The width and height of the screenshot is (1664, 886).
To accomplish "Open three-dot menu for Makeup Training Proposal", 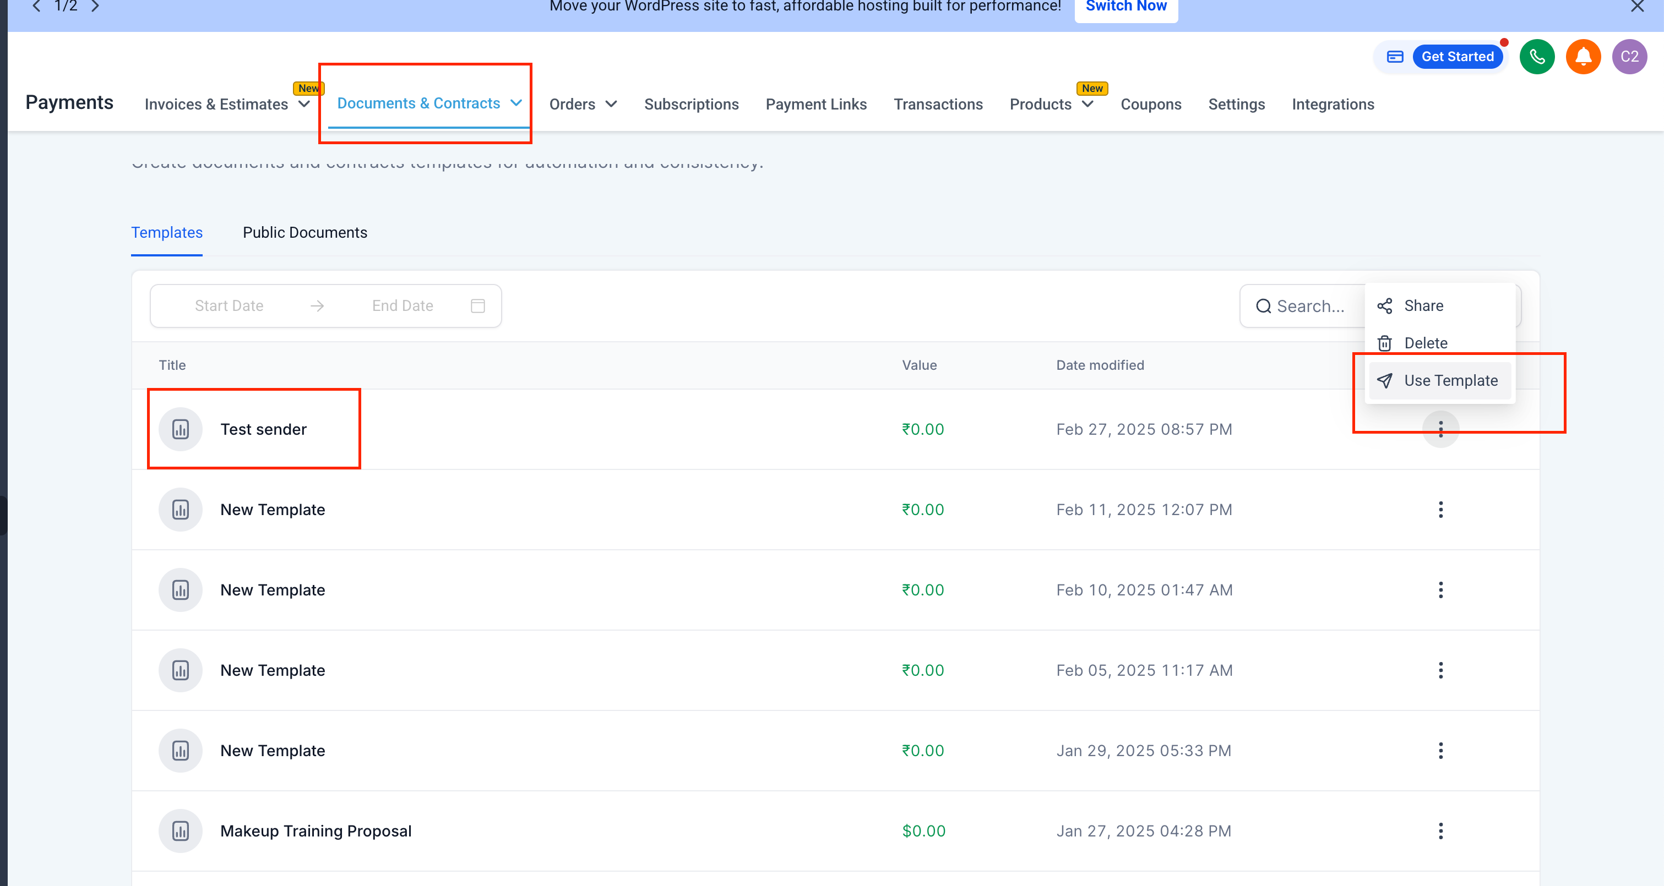I will click(x=1440, y=831).
